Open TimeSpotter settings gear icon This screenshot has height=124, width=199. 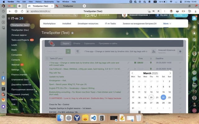point(180,51)
